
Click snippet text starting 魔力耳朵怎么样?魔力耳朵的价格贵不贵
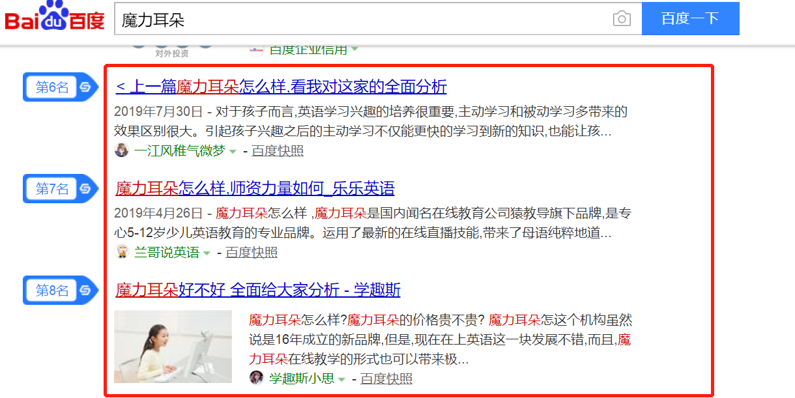click(441, 339)
